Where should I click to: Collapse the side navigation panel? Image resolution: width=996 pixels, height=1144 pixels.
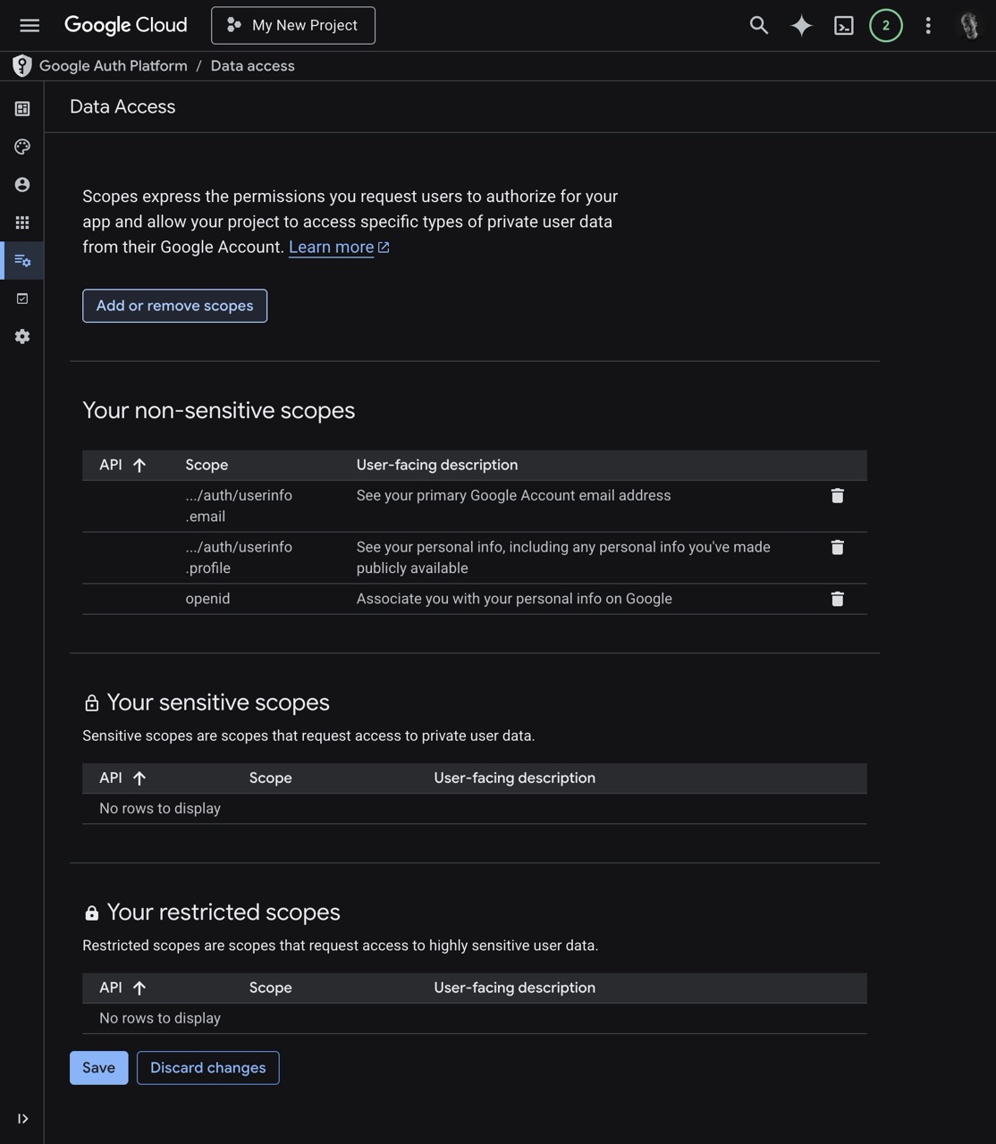click(23, 1118)
